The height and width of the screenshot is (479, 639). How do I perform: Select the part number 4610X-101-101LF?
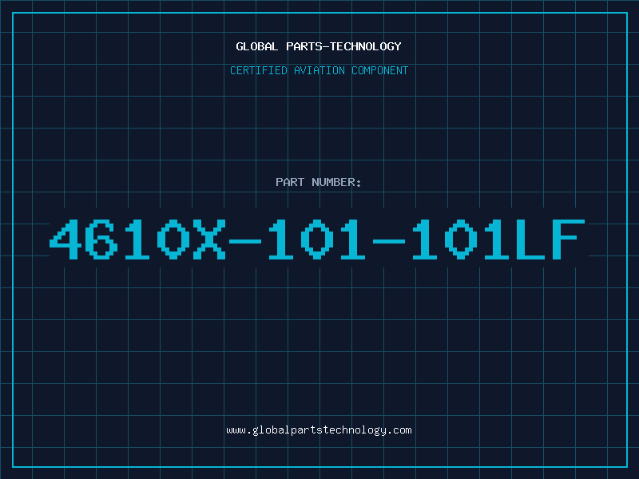point(318,239)
